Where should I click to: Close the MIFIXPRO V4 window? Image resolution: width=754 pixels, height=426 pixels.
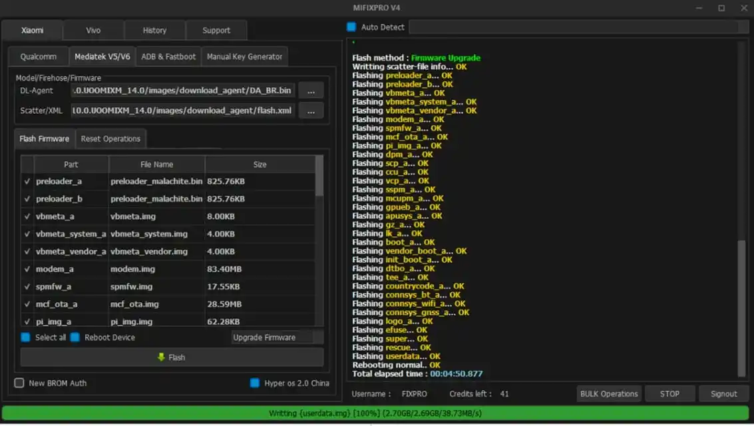(x=743, y=8)
